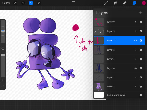Open the three-dot menu at top center

(x=73, y=1)
